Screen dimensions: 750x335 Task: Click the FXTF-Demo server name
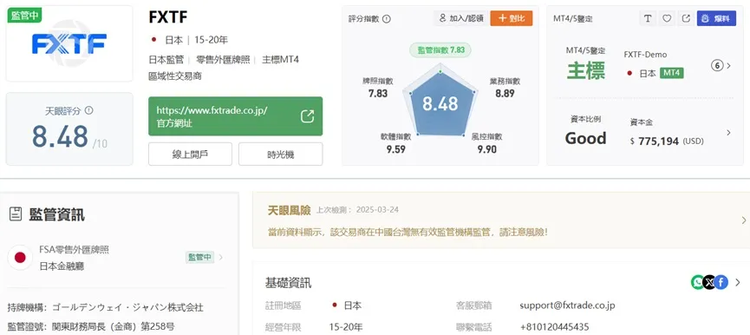pyautogui.click(x=645, y=55)
